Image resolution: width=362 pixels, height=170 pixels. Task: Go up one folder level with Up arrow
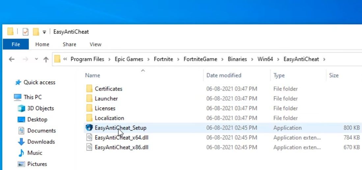tap(46, 60)
